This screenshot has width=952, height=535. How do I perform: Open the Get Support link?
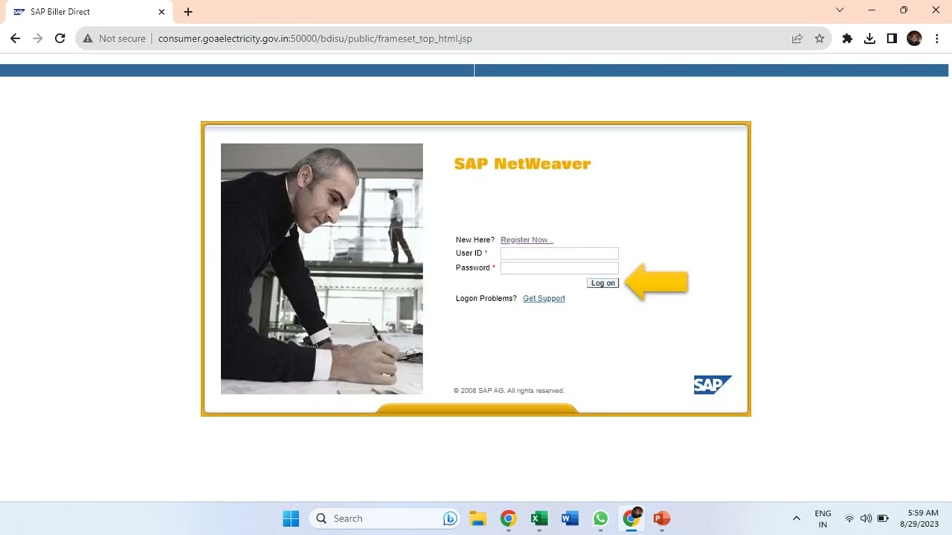tap(544, 299)
